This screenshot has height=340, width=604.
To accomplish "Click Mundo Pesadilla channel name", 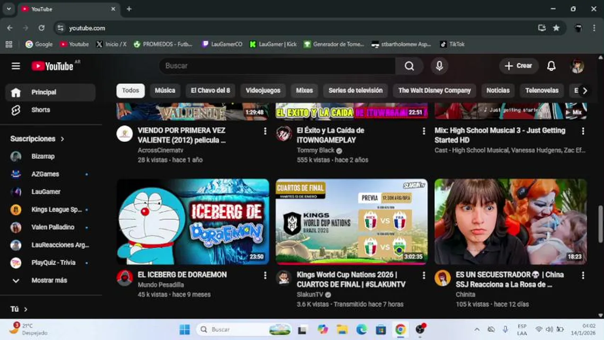I will (161, 285).
